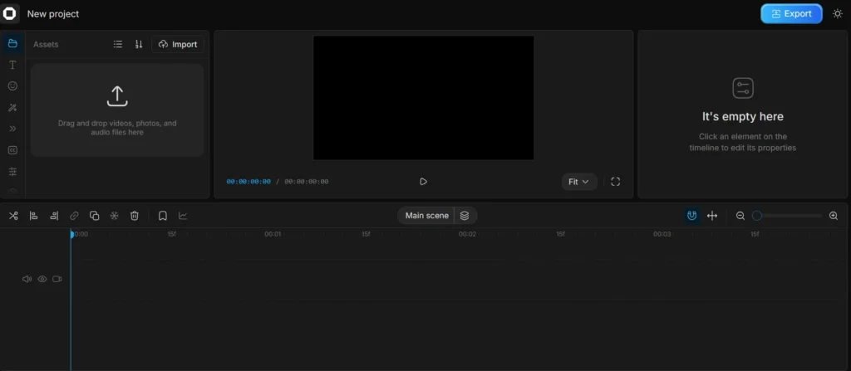The width and height of the screenshot is (851, 371).
Task: Click the properties panel sliders icon
Action: (x=743, y=88)
